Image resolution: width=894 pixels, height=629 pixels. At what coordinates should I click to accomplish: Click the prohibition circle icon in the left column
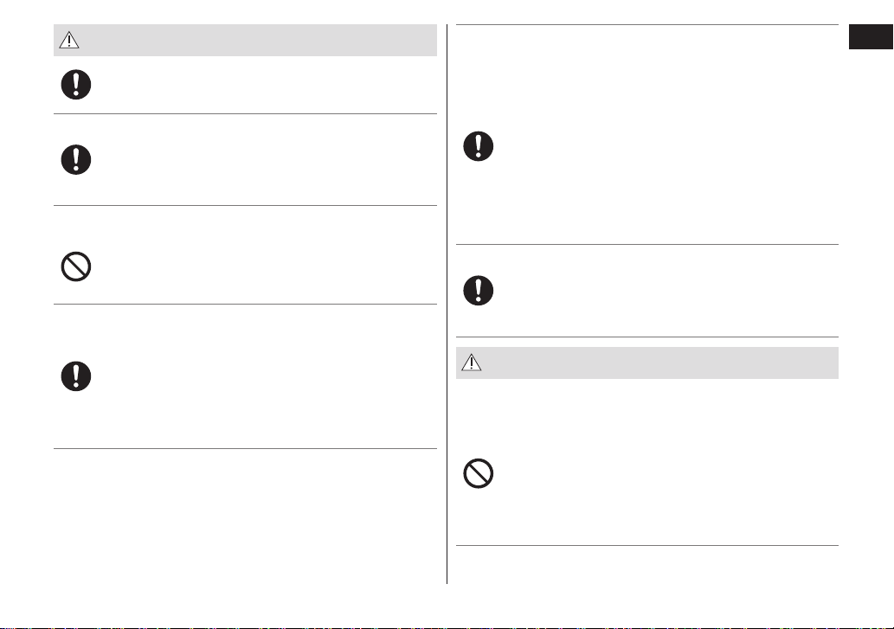point(76,266)
